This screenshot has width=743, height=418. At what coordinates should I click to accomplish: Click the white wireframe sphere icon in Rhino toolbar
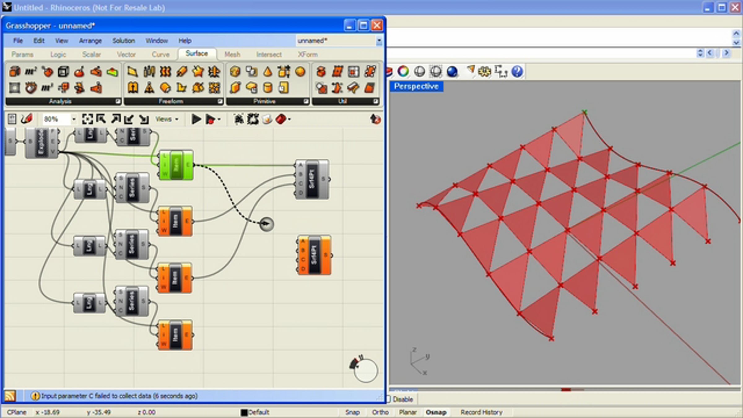pos(419,72)
